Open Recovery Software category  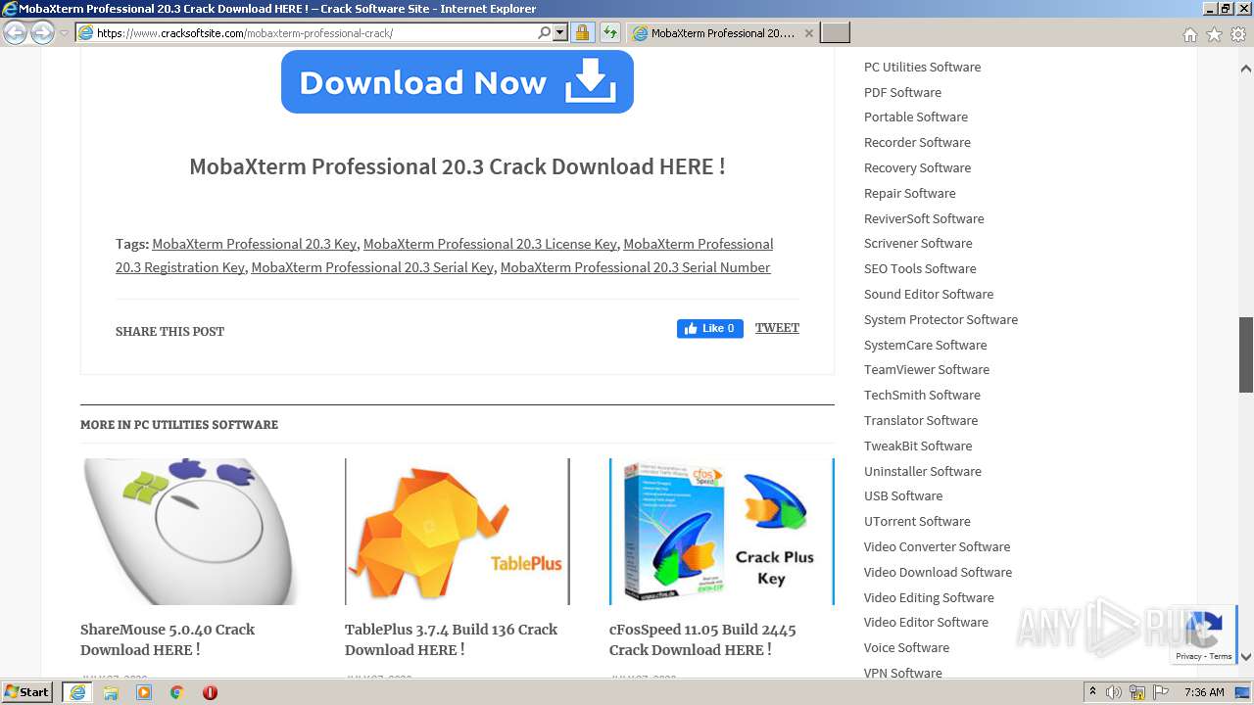(917, 167)
